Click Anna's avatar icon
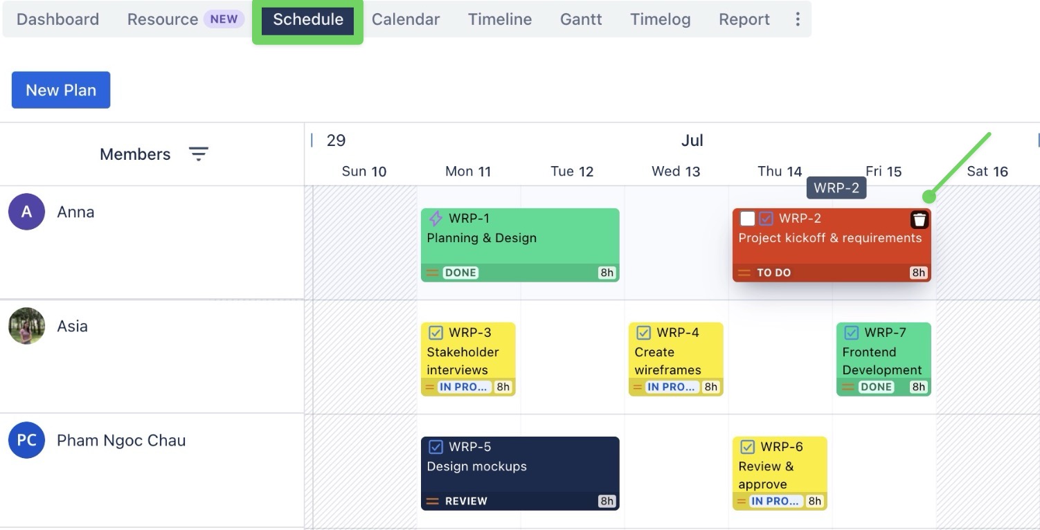Screen dimensions: 1040x530 coord(26,212)
